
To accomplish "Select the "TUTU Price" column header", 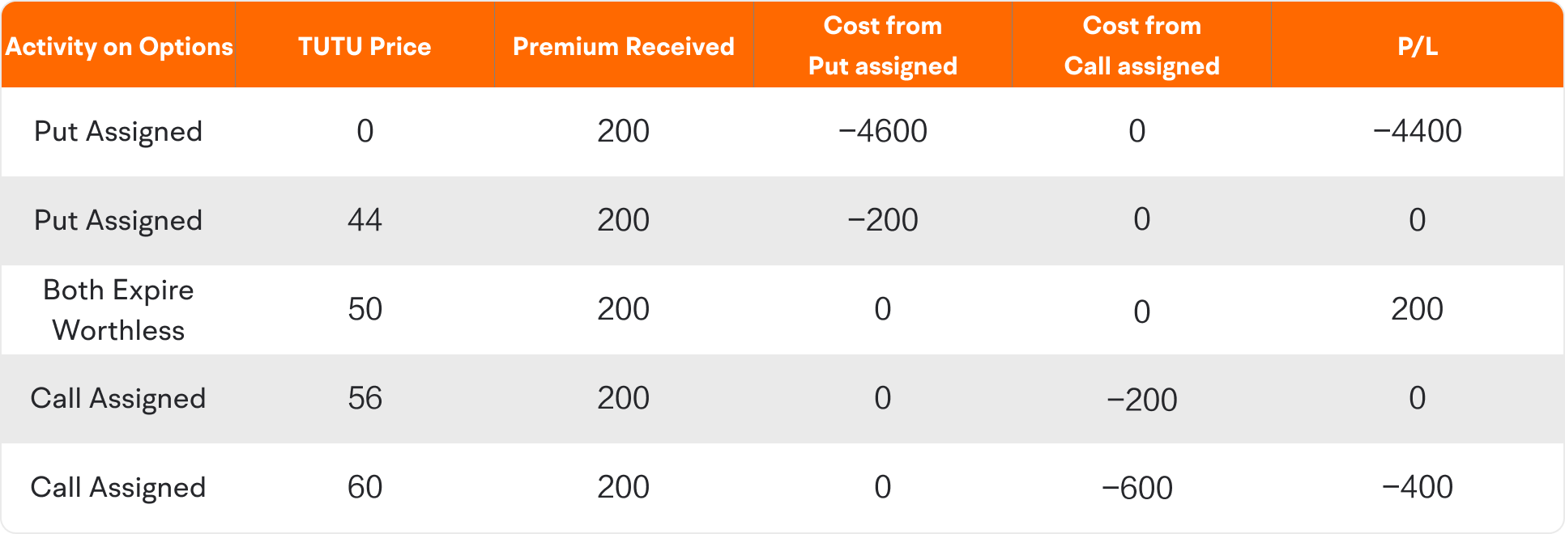I will pyautogui.click(x=365, y=46).
